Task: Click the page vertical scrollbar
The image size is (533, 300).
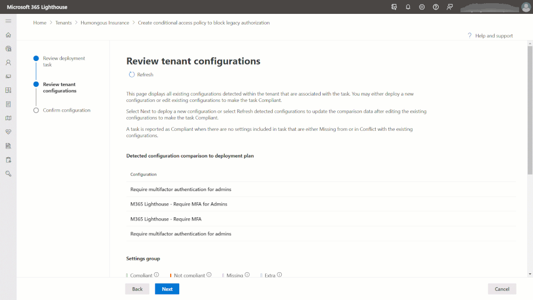Action: [x=530, y=110]
